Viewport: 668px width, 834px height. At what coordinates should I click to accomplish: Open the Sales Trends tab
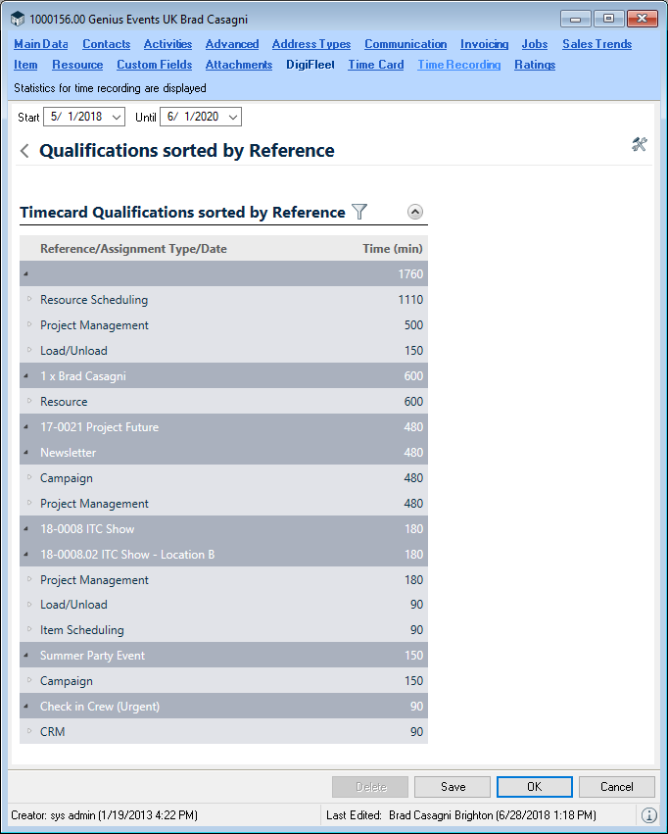(x=596, y=44)
